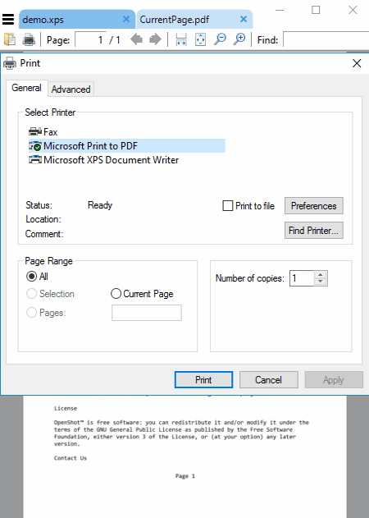Enable the Print to file checkbox
Screen dimensions: 369x518
[228, 205]
